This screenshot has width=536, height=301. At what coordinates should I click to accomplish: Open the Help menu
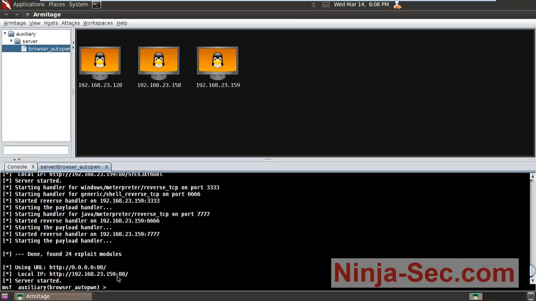click(122, 23)
